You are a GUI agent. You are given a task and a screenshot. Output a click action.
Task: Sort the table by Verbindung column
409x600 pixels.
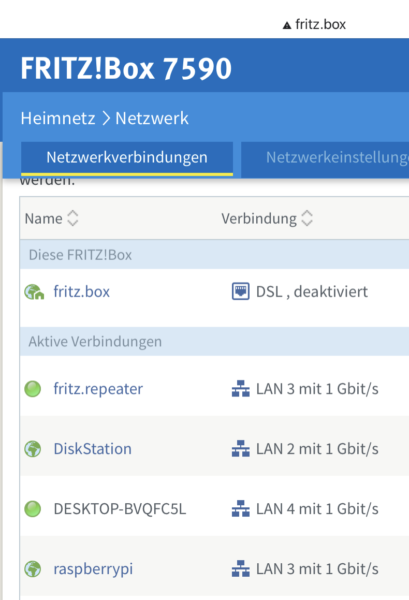click(x=307, y=219)
